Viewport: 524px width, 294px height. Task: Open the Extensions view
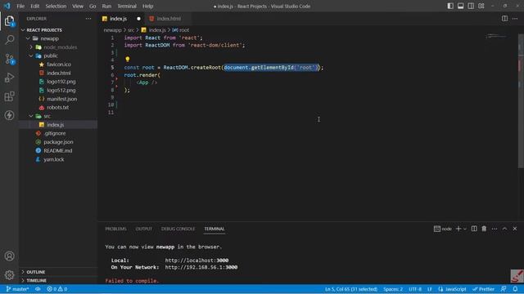(9, 96)
